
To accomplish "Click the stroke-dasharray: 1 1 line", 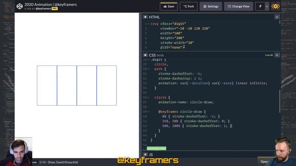I will click(180, 78).
